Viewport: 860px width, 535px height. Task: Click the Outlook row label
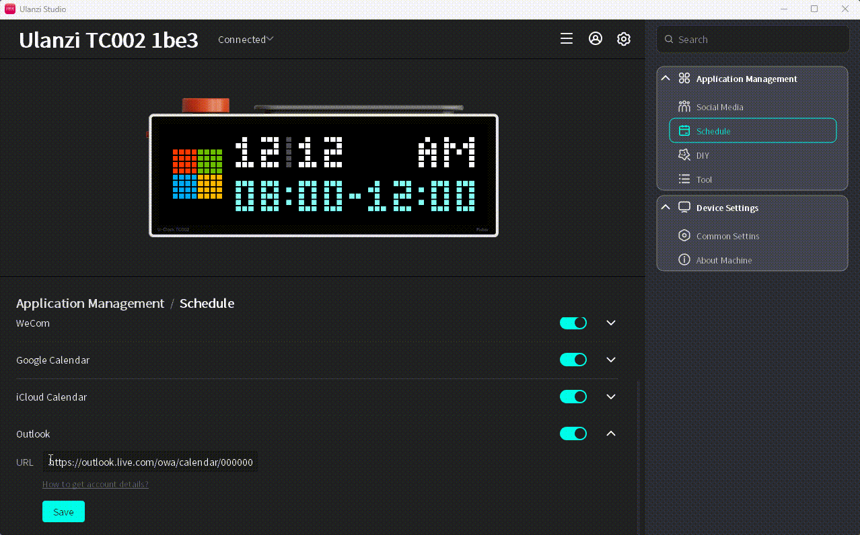coord(33,434)
